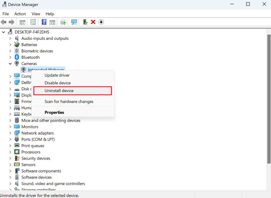271x198 pixels.
Task: Select Mice and other pointing devices
Action: [51, 121]
